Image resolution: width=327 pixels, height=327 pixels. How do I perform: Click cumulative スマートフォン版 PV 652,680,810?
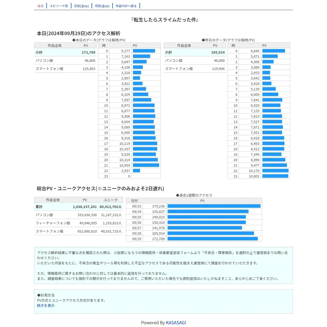click(x=87, y=231)
